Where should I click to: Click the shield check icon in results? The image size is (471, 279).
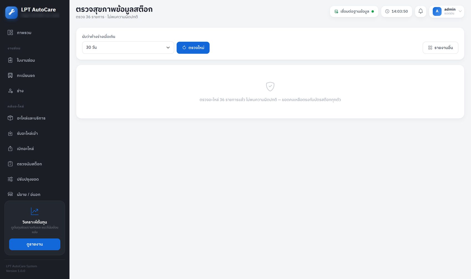tap(270, 87)
